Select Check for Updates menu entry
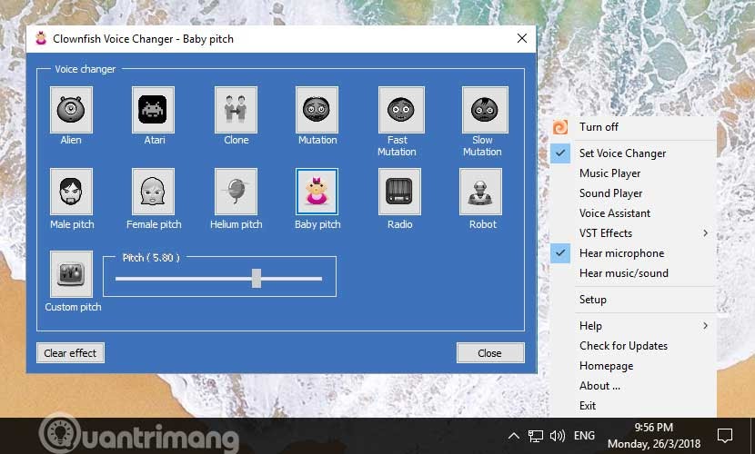 pyautogui.click(x=633, y=346)
